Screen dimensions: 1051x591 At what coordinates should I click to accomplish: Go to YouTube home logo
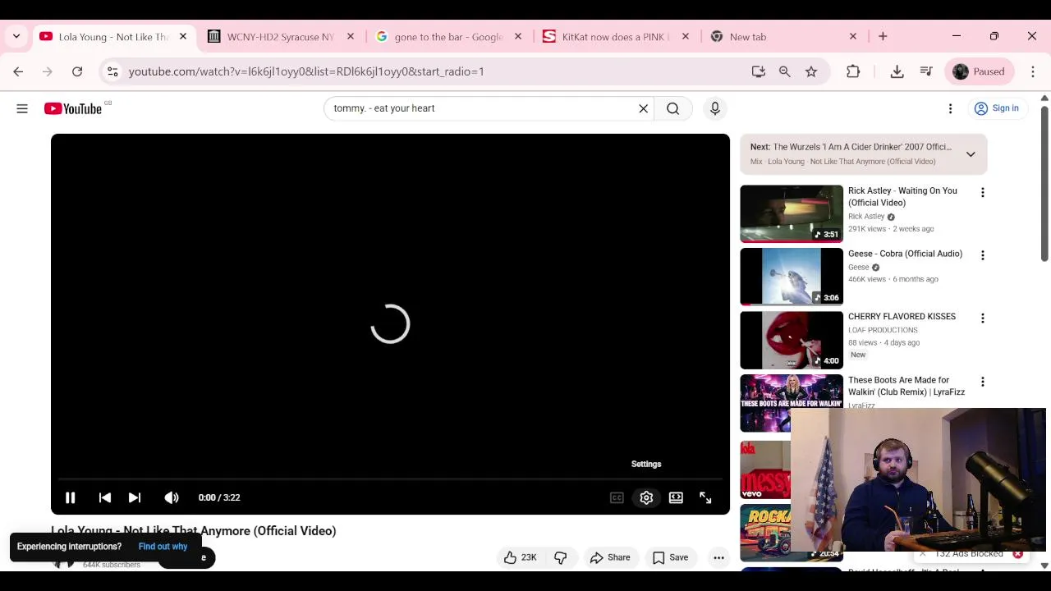click(73, 108)
